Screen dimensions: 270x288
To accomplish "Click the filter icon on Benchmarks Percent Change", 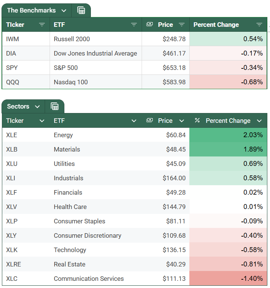I will coord(259,25).
